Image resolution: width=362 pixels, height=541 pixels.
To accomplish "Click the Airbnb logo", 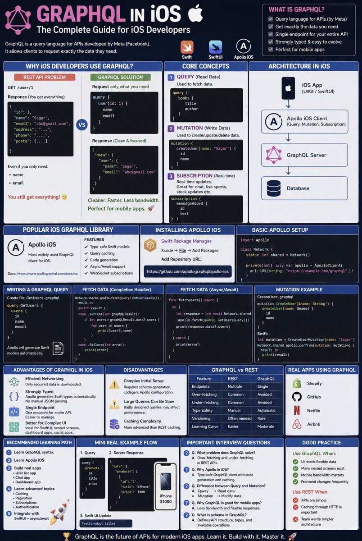I will click(296, 424).
